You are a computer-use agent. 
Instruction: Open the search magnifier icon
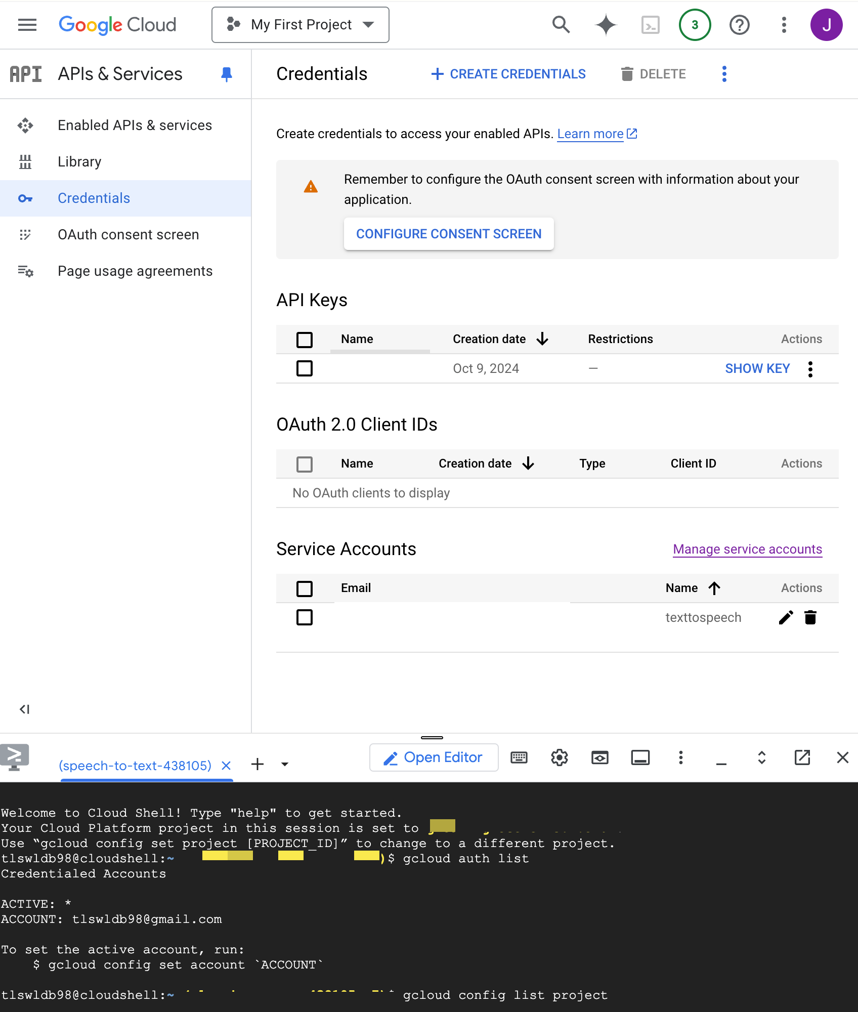point(561,25)
